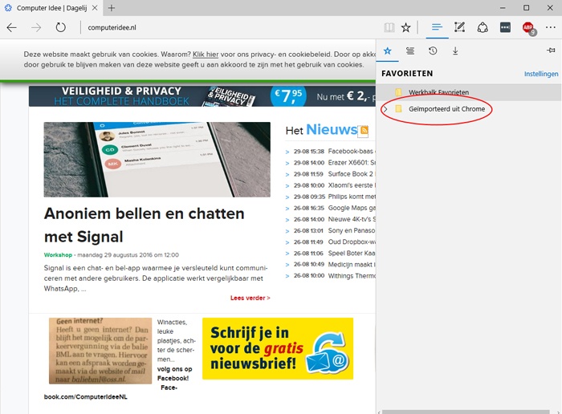Open news item 'Speel Boter Kaa'
This screenshot has height=414, width=562.
pos(352,254)
